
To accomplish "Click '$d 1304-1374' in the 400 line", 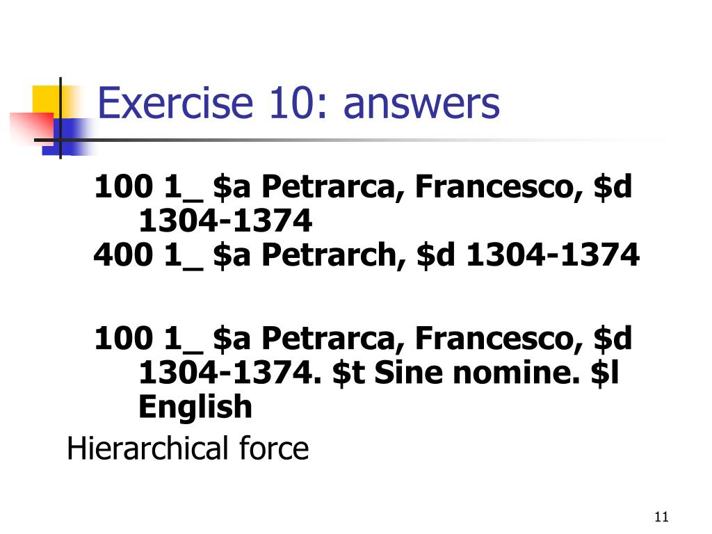I will coord(528,254).
